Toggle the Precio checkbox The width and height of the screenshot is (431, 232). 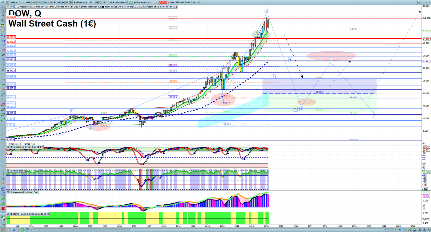[18, 7]
